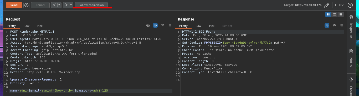This screenshot has width=359, height=96.
Task: Select side-by-side split layout icon
Action: point(328,14)
